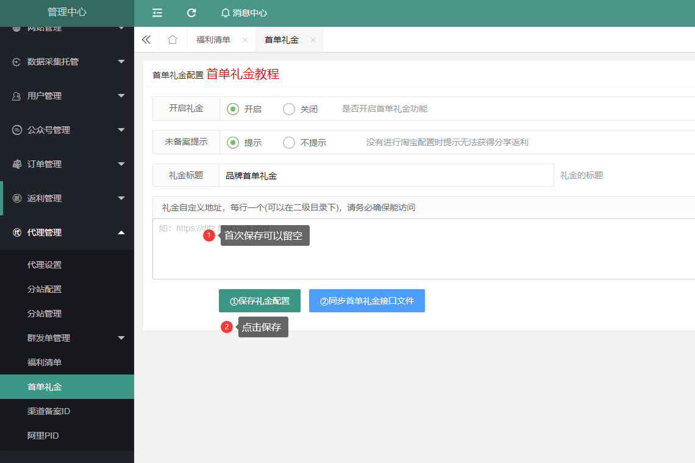The height and width of the screenshot is (463, 695).
Task: Open the red 首单礼金教程 link
Action: tap(243, 74)
